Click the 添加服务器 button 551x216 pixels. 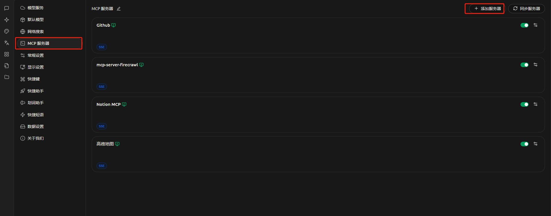pyautogui.click(x=488, y=9)
